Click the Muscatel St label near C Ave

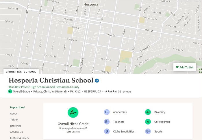[x=106, y=59]
